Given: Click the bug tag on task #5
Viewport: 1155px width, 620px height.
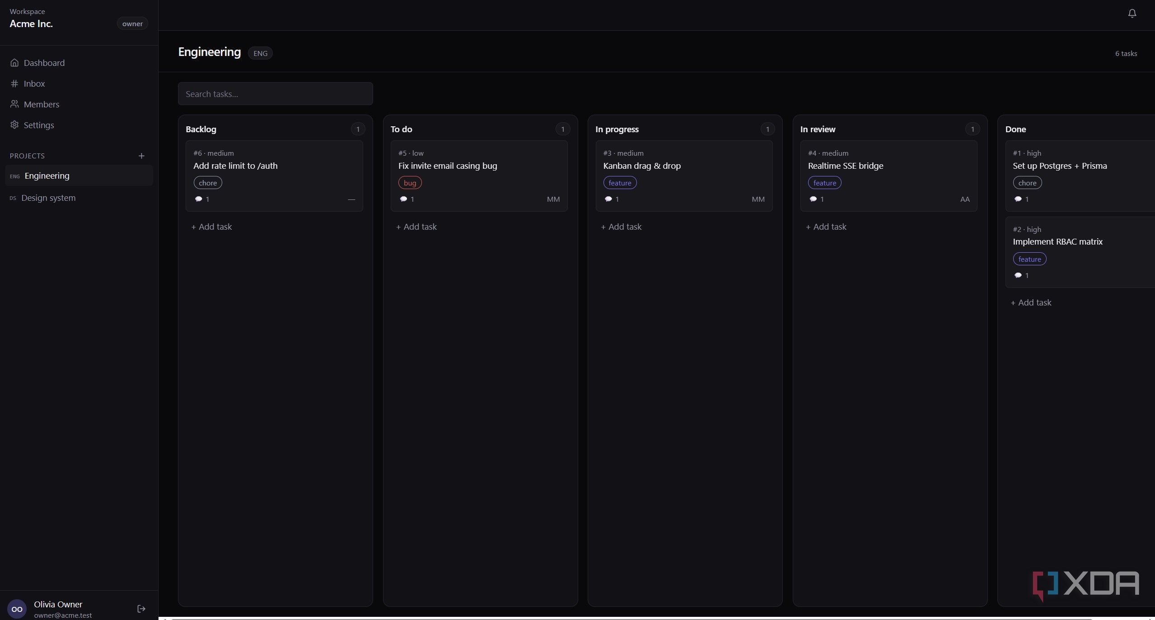Looking at the screenshot, I should pyautogui.click(x=410, y=183).
